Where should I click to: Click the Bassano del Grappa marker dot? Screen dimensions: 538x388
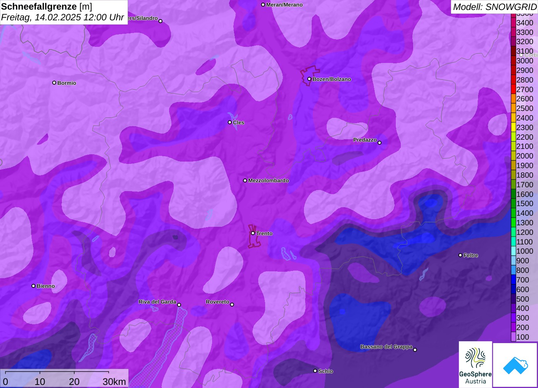tap(415, 350)
